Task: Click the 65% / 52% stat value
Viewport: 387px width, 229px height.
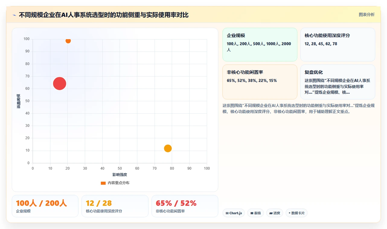Action: click(x=176, y=203)
